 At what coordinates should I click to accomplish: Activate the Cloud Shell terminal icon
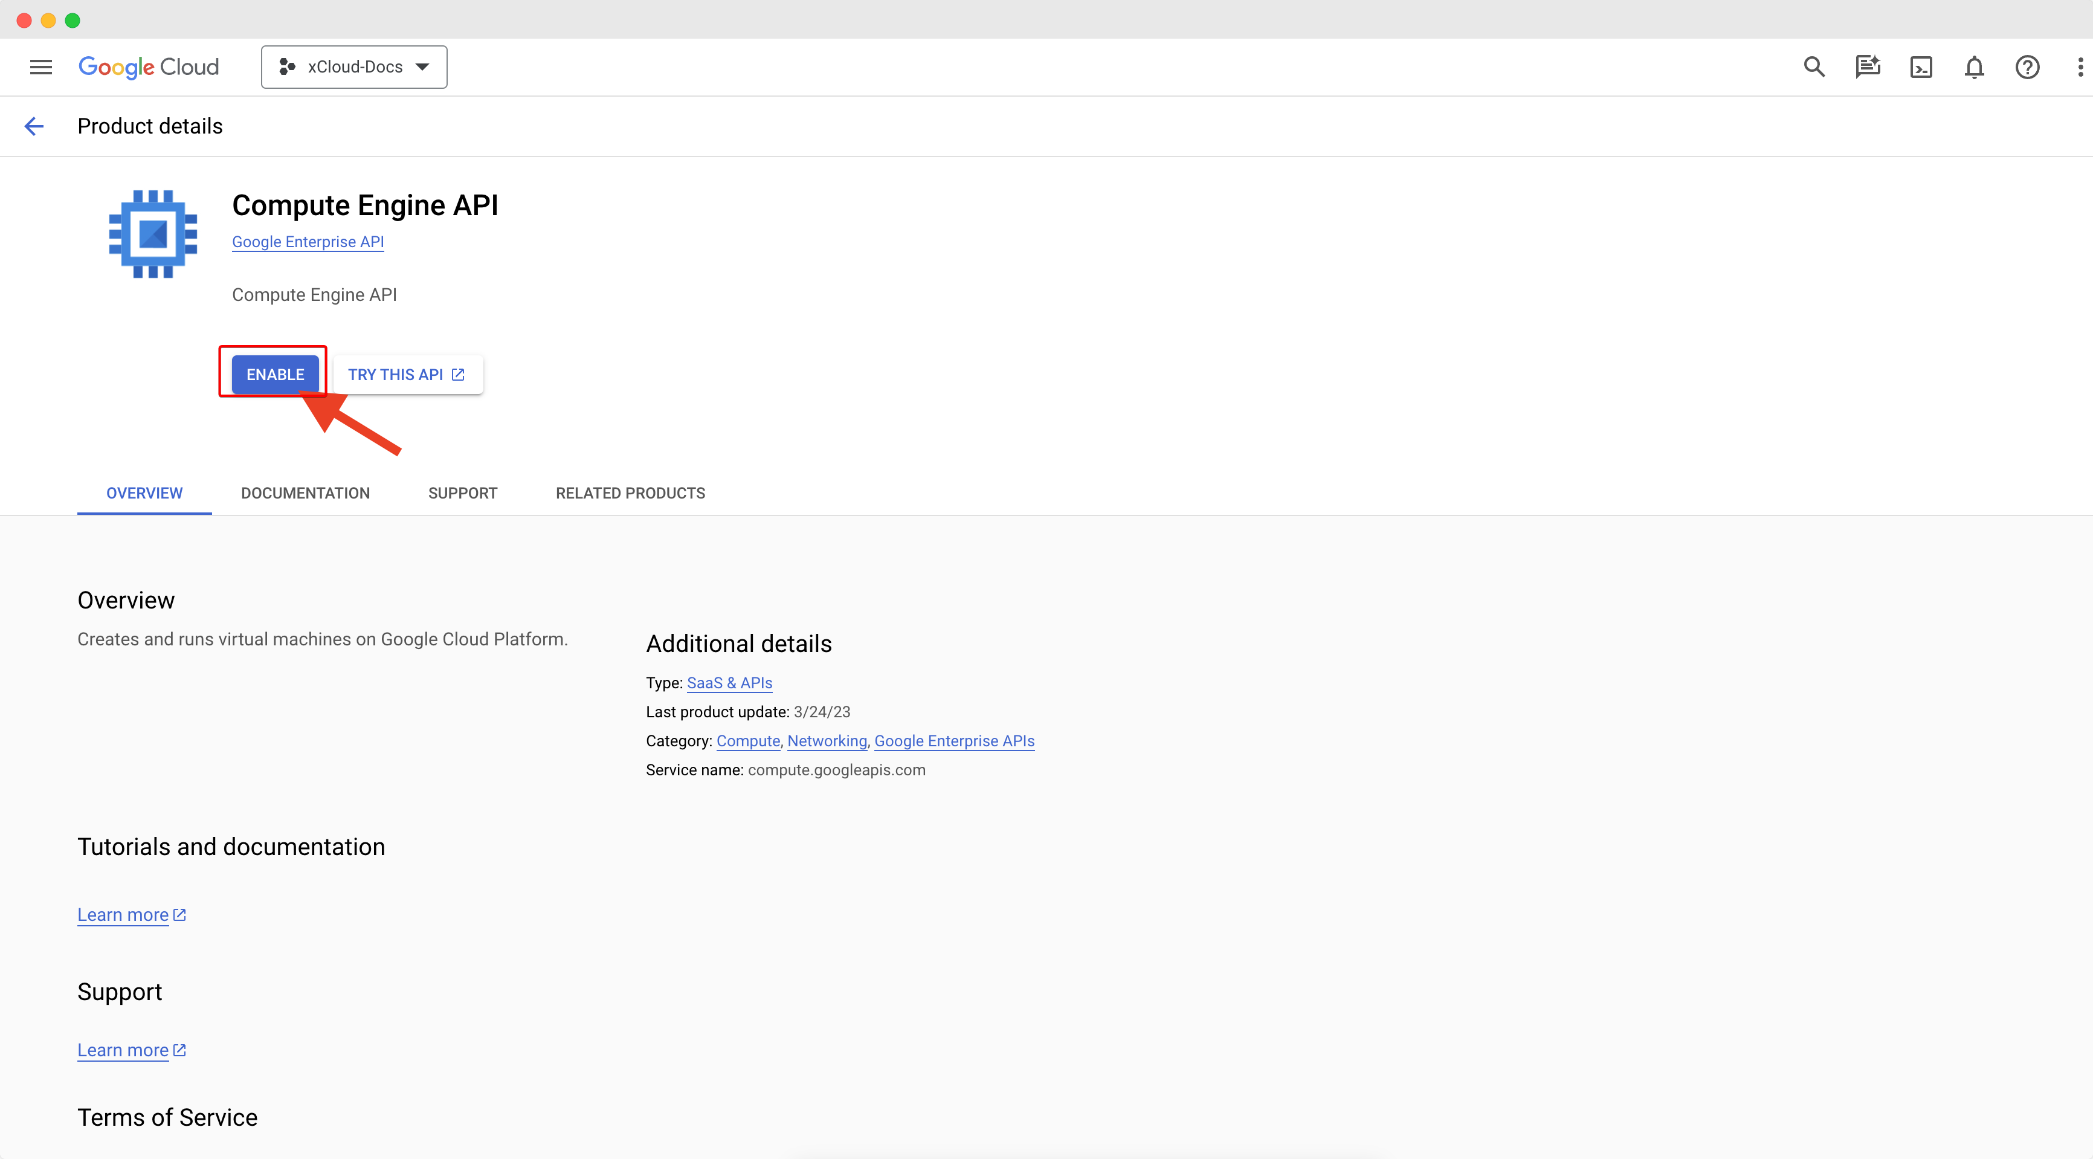[1921, 66]
